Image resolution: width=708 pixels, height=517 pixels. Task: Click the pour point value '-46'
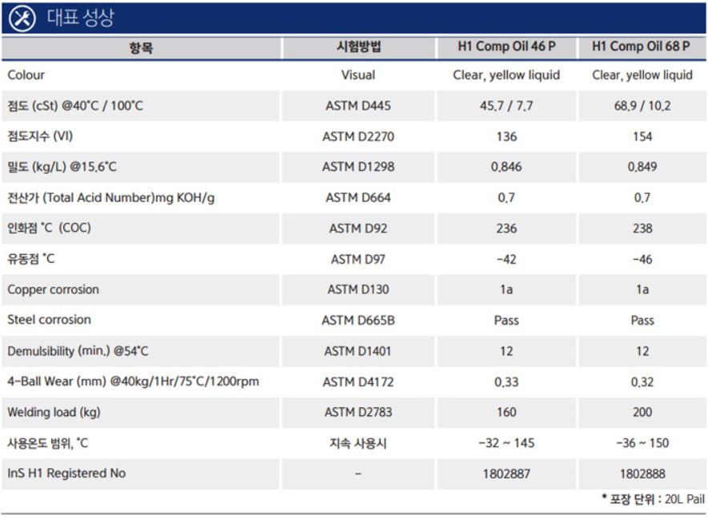click(642, 260)
